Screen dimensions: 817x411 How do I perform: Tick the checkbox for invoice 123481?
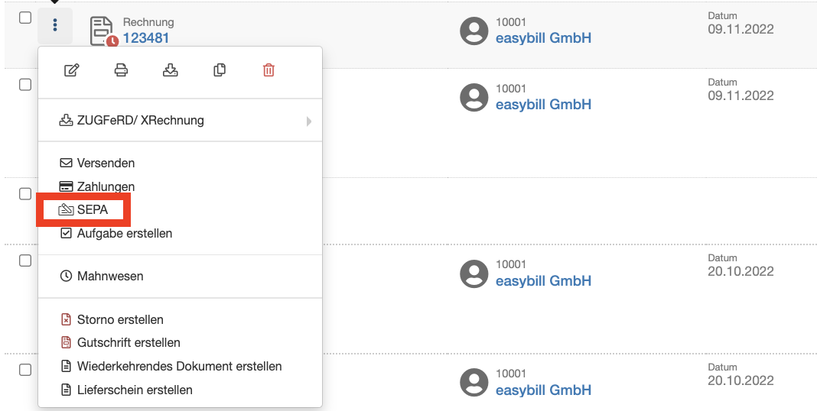pos(25,18)
